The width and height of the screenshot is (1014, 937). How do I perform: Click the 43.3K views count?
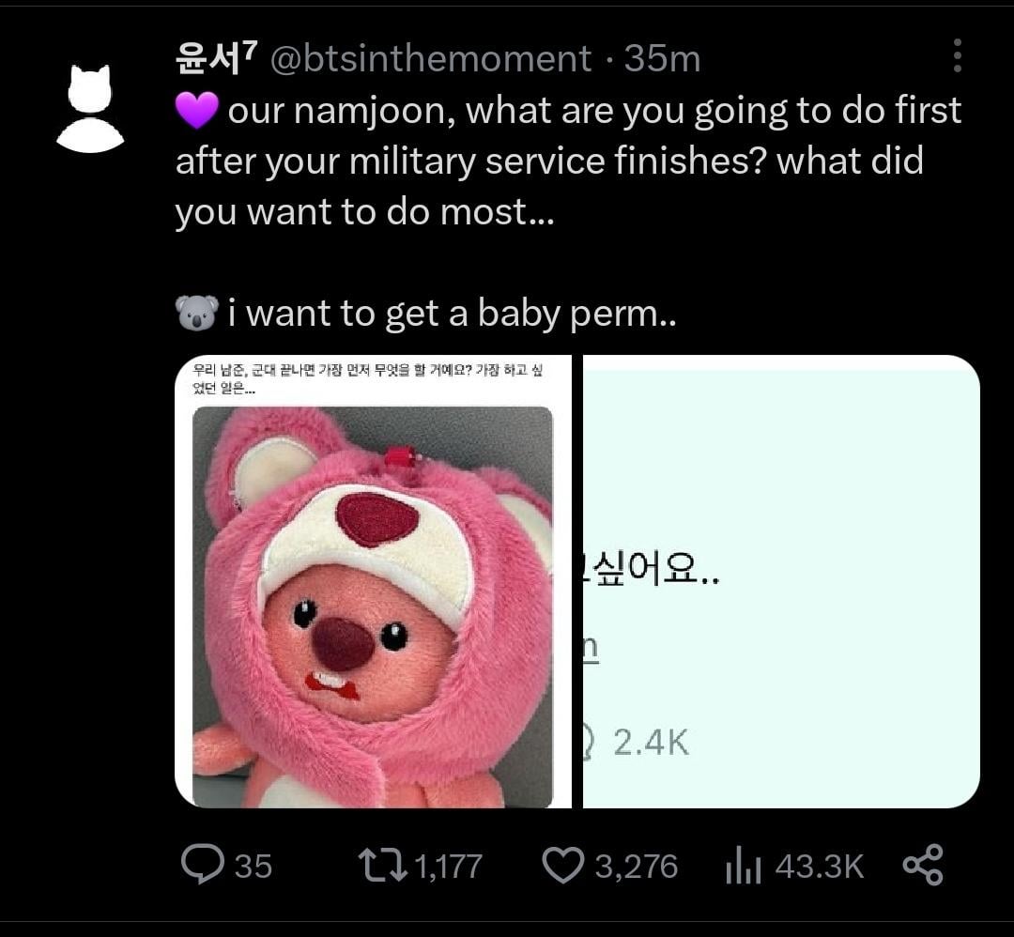819,866
